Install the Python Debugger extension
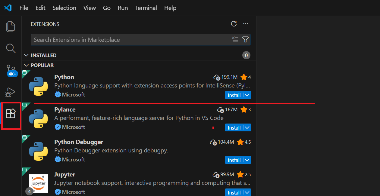This screenshot has width=380, height=196. coord(234,160)
